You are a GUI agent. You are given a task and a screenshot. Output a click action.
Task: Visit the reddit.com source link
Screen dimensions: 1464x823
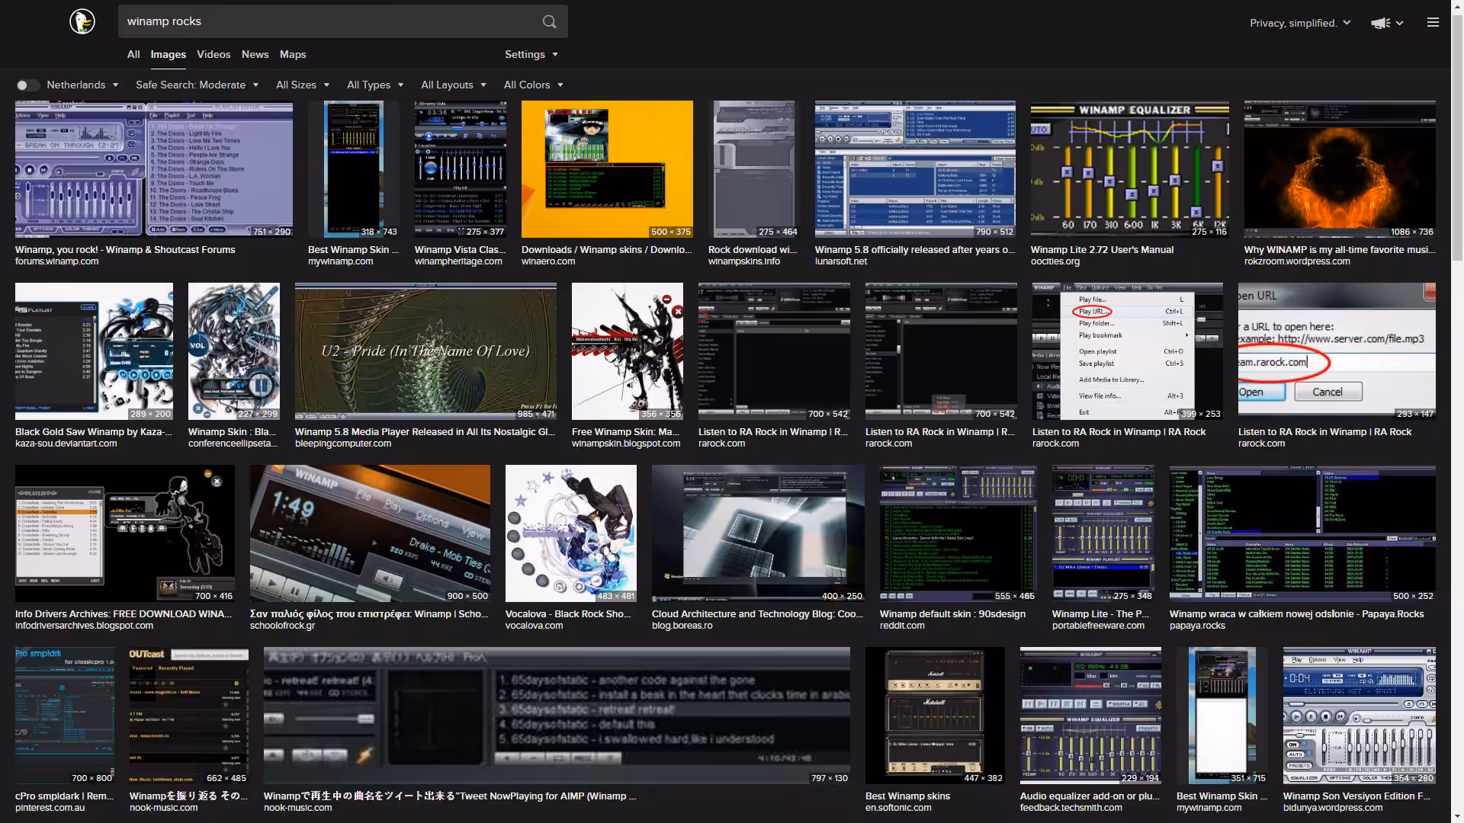tap(902, 626)
